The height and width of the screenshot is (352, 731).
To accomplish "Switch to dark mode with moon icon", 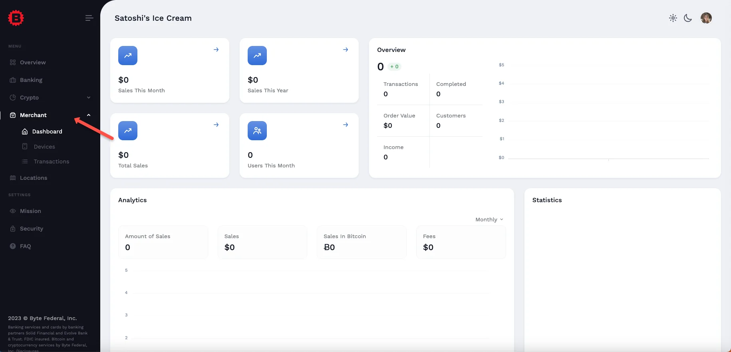I will pos(688,18).
